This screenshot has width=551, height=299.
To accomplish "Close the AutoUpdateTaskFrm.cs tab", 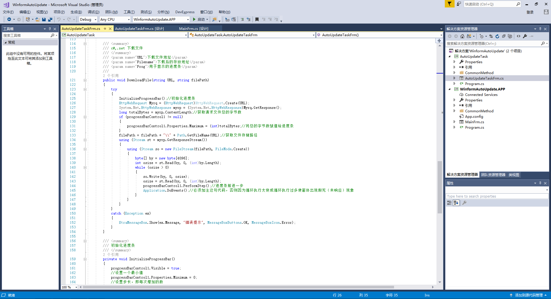I will point(110,28).
